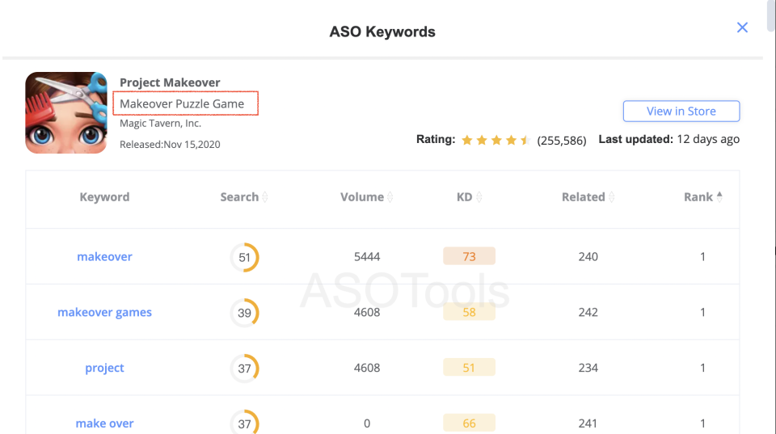Open the make over keyword link
The width and height of the screenshot is (776, 434).
pos(104,423)
